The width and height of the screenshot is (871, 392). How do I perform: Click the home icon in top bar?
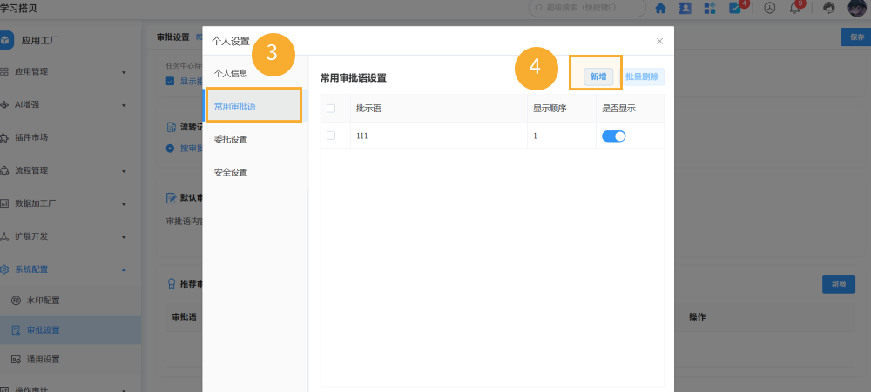click(660, 9)
